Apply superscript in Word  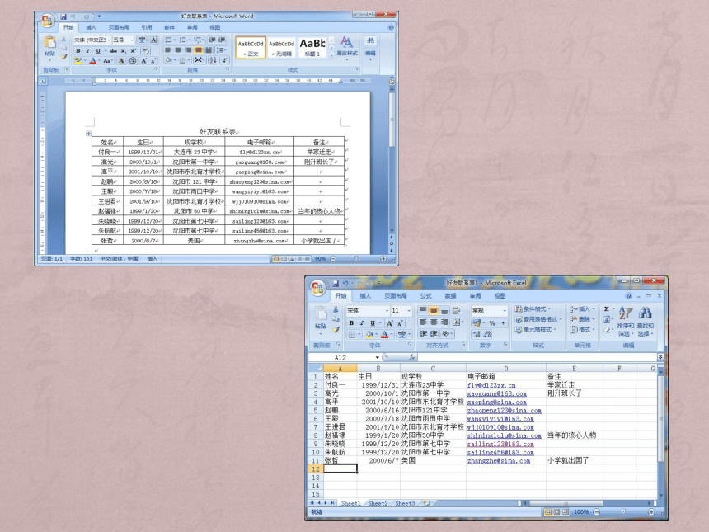click(x=134, y=50)
